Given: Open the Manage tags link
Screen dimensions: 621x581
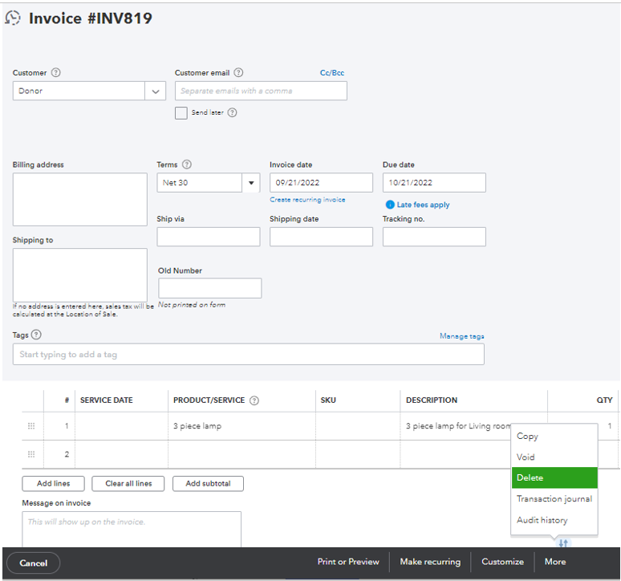Looking at the screenshot, I should tap(461, 336).
